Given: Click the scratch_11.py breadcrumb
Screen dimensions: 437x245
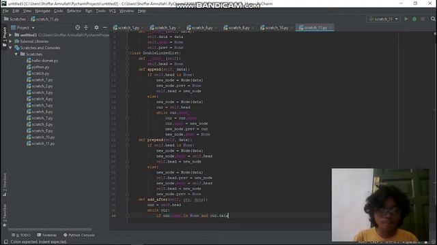Looking at the screenshot, I should (45, 19).
